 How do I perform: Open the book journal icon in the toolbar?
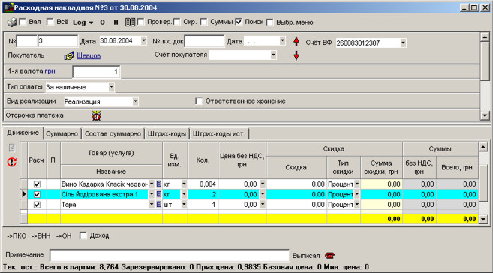pos(130,22)
